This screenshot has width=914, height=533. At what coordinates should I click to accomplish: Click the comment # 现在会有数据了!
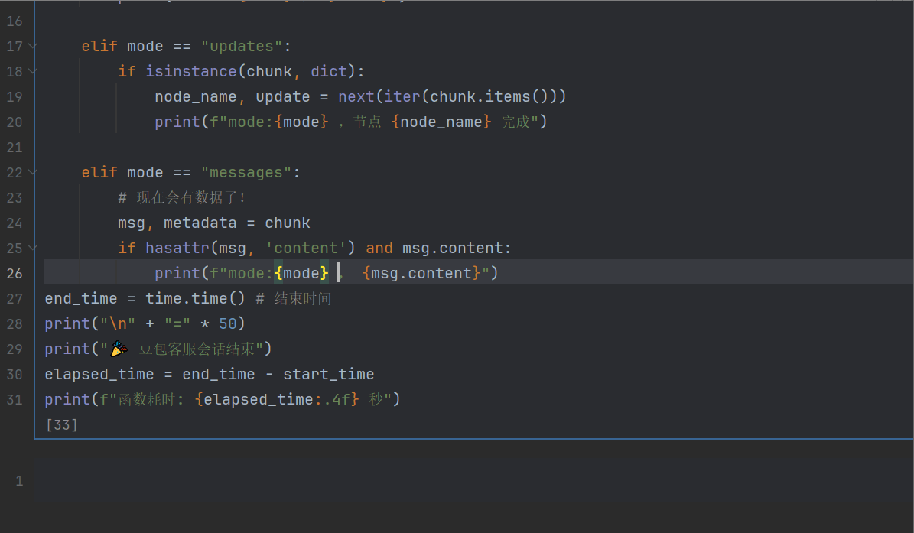(182, 197)
